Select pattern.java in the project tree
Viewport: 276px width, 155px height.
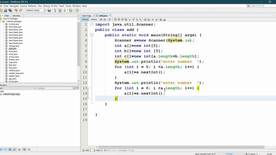point(14,76)
